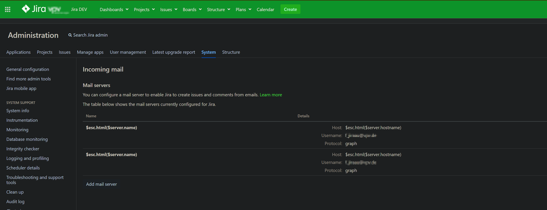This screenshot has width=547, height=210.
Task: Click the Jira DEV label
Action: [79, 9]
